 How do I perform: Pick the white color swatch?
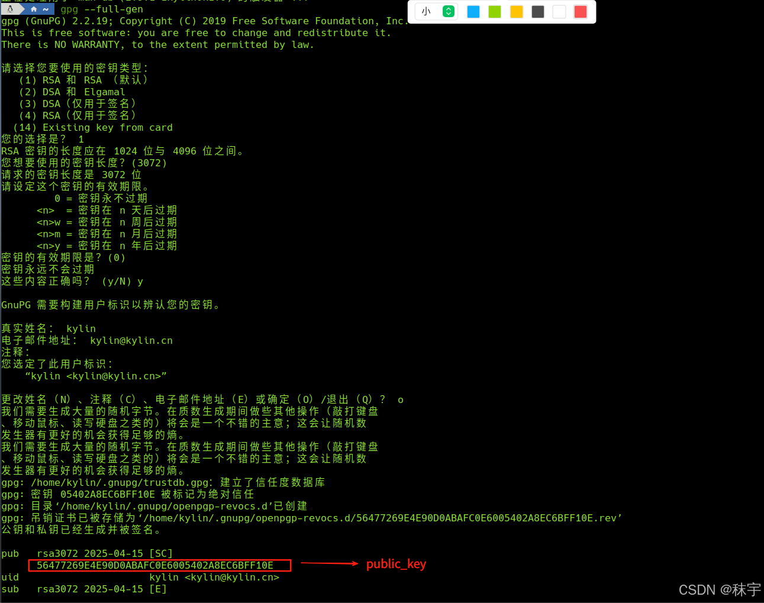[559, 12]
